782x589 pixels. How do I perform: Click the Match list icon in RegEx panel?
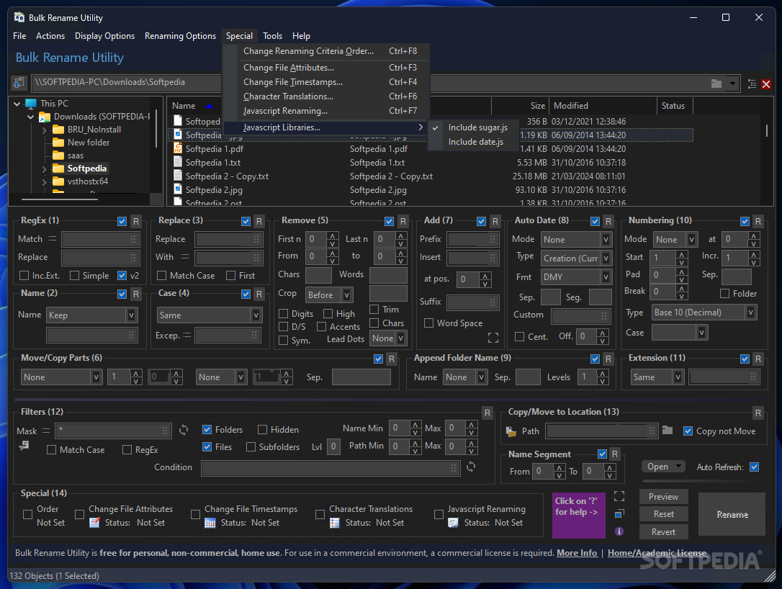click(52, 239)
